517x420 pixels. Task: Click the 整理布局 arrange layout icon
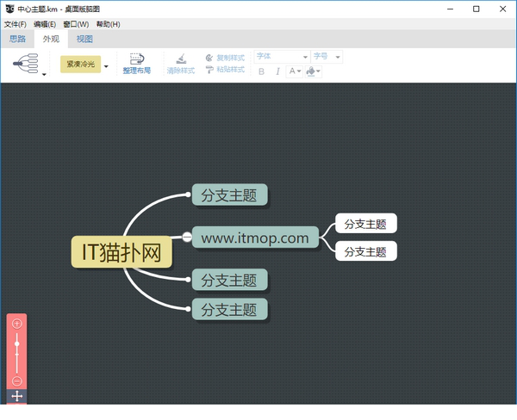pyautogui.click(x=137, y=59)
